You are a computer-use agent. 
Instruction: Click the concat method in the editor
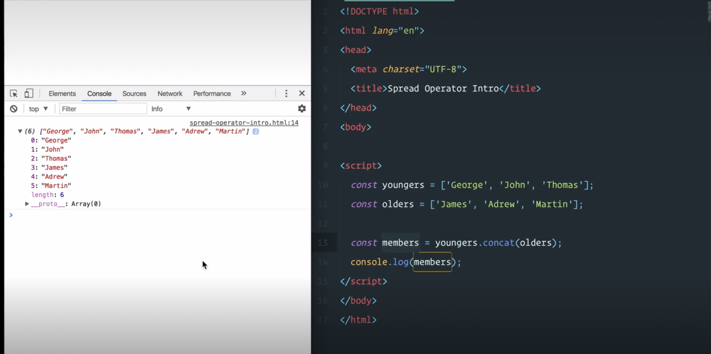(498, 243)
